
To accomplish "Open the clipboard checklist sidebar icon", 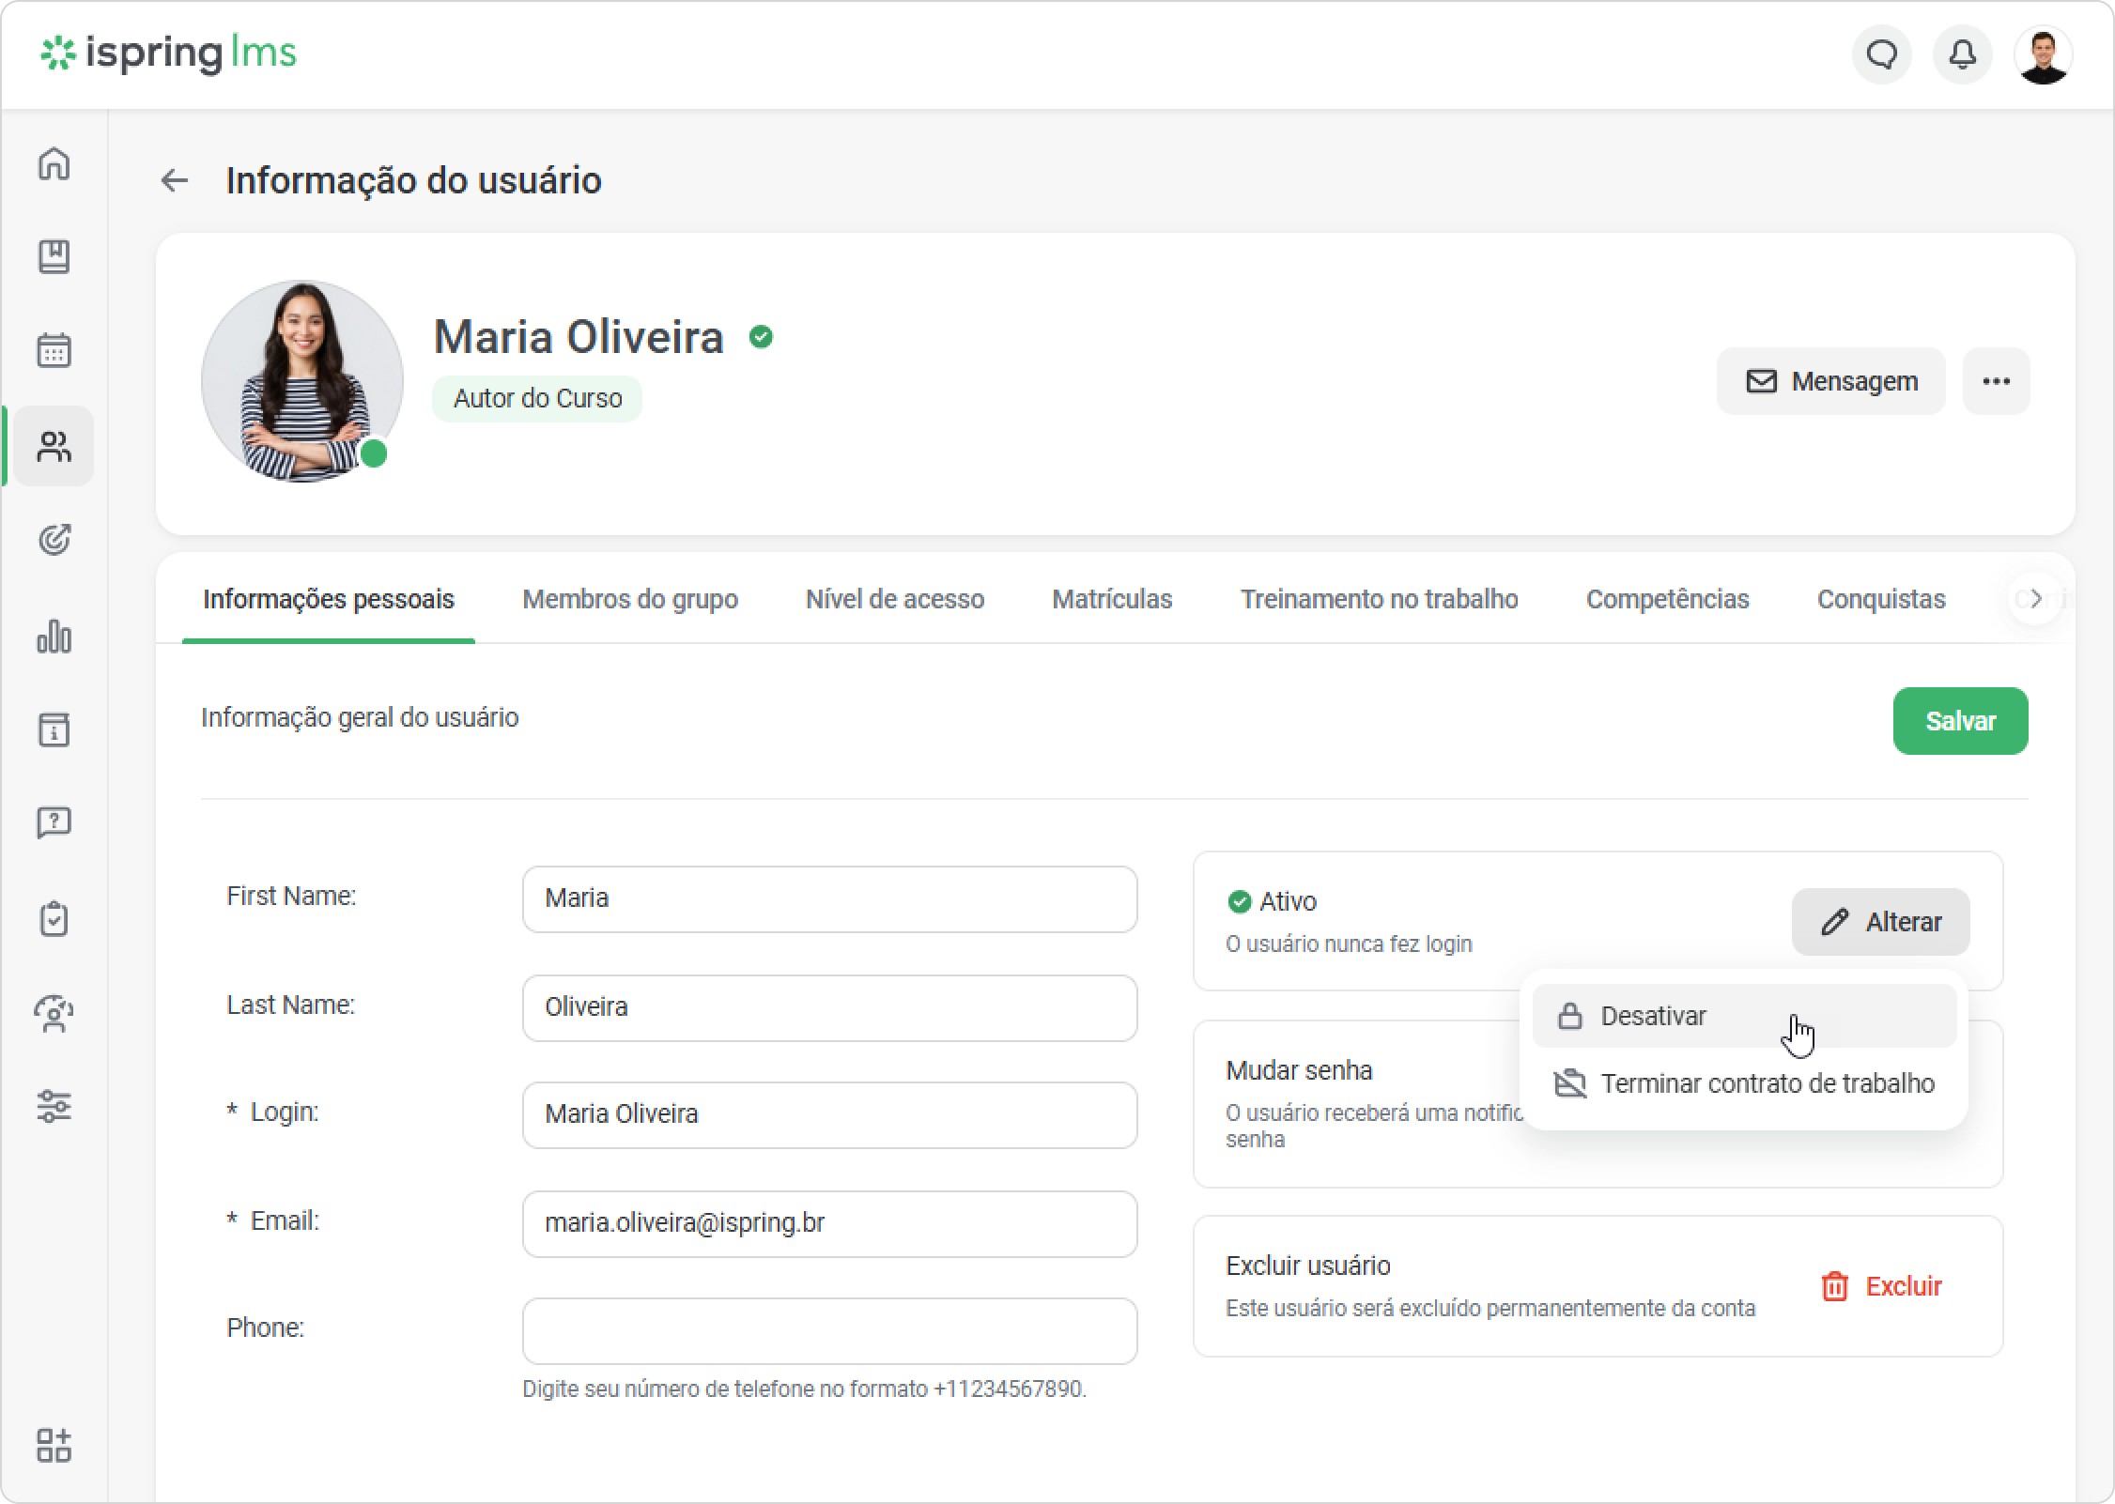I will (54, 919).
